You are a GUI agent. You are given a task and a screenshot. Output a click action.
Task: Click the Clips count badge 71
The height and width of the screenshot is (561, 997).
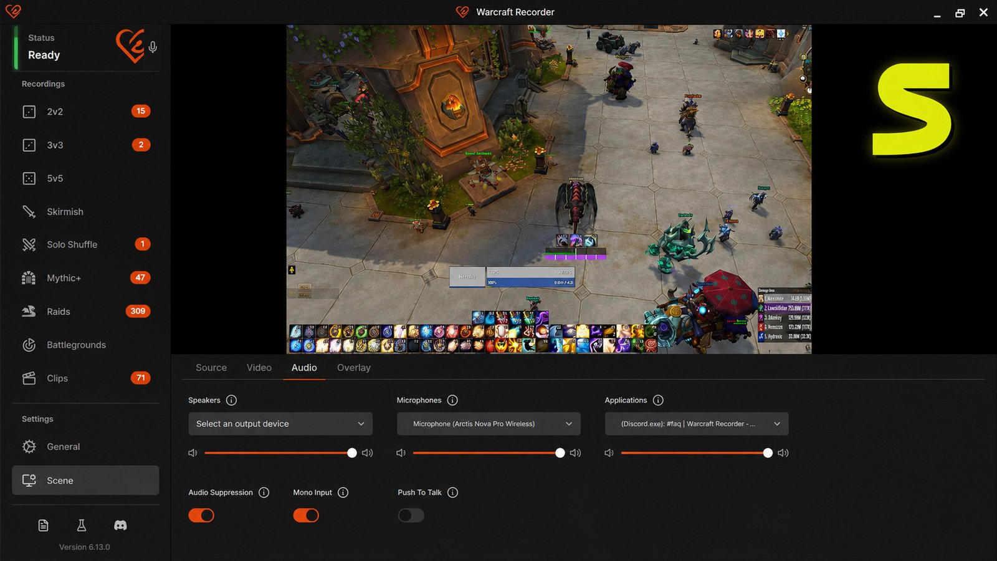coord(140,378)
